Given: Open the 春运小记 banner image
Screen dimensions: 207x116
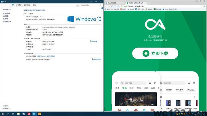Looking at the screenshot, I should click(x=136, y=99).
